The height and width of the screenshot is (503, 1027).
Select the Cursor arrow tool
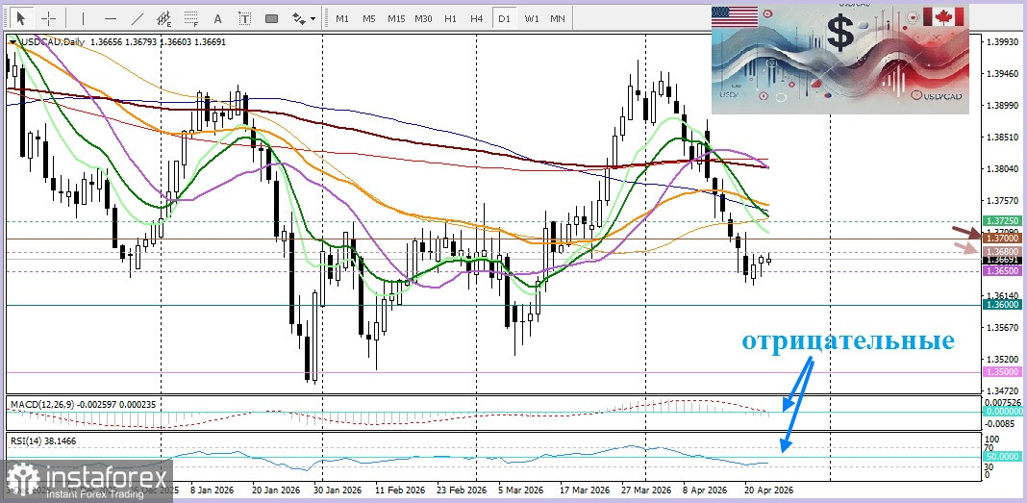(x=21, y=17)
